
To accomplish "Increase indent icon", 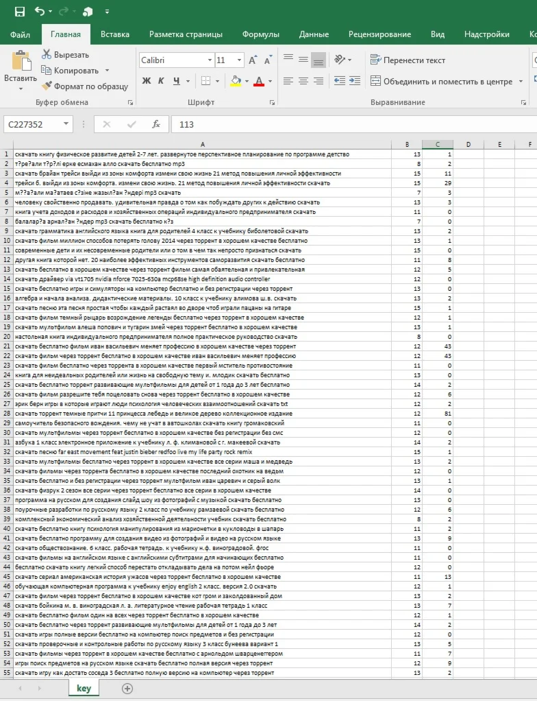I will (x=355, y=81).
